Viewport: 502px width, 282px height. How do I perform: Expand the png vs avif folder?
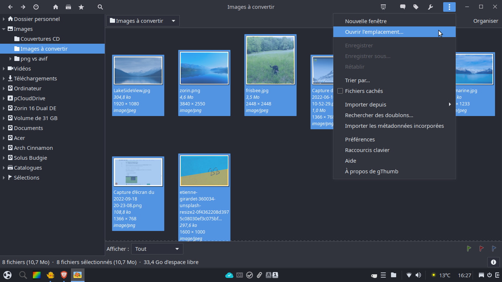pos(11,59)
